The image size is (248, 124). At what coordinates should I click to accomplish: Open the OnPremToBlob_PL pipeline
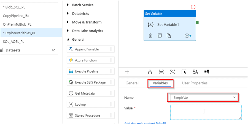(x=17, y=24)
